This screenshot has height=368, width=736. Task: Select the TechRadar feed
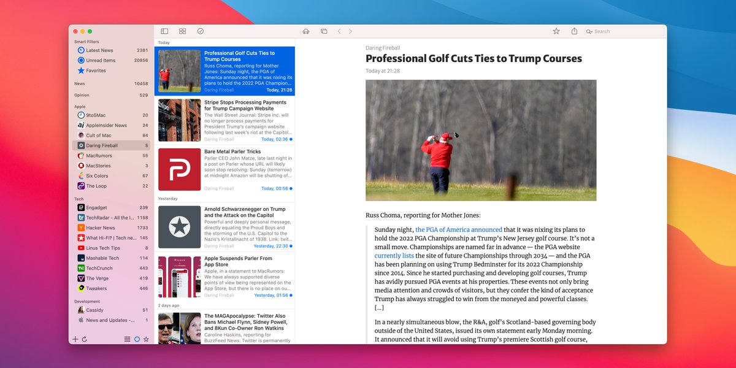click(112, 218)
